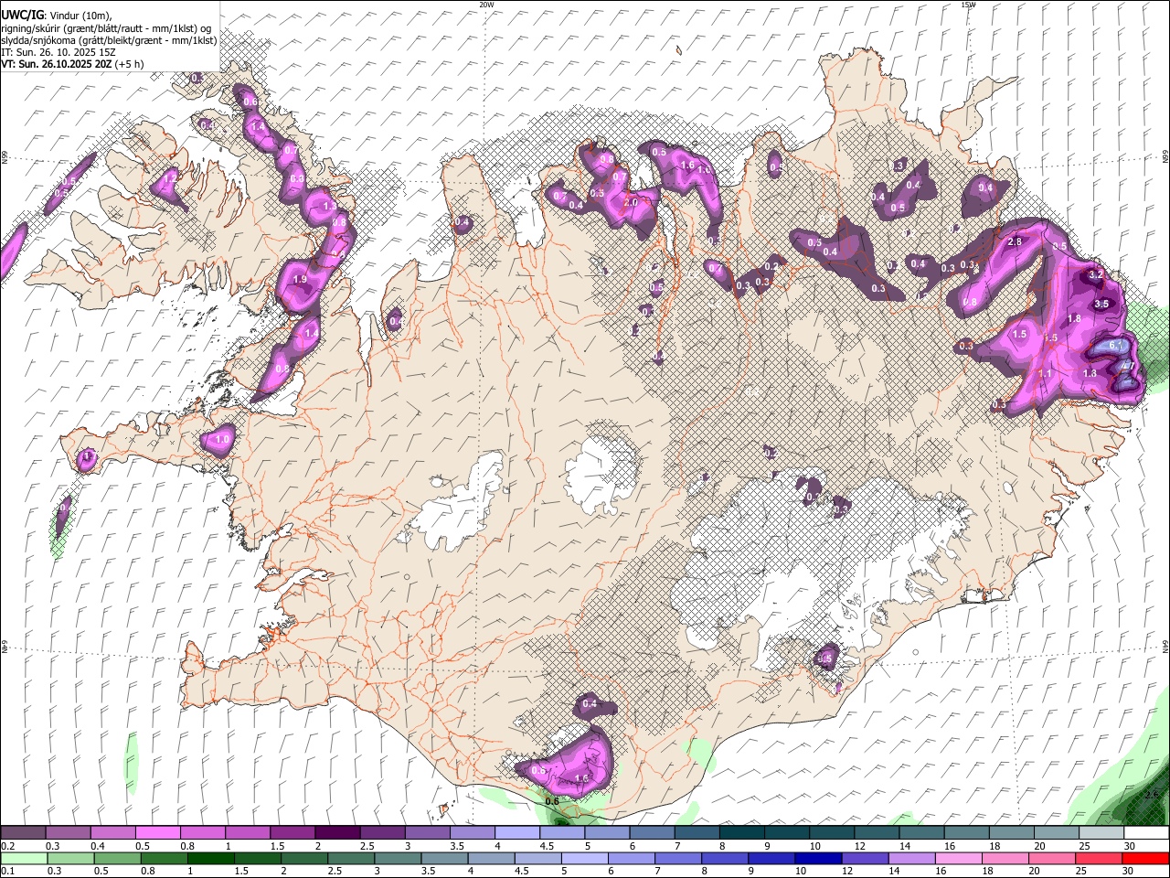Click the 'slydda/snjókoma' description line

(109, 40)
